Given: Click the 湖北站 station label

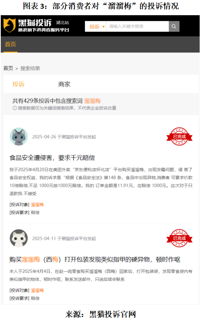Looking at the screenshot, I should click(x=62, y=22).
